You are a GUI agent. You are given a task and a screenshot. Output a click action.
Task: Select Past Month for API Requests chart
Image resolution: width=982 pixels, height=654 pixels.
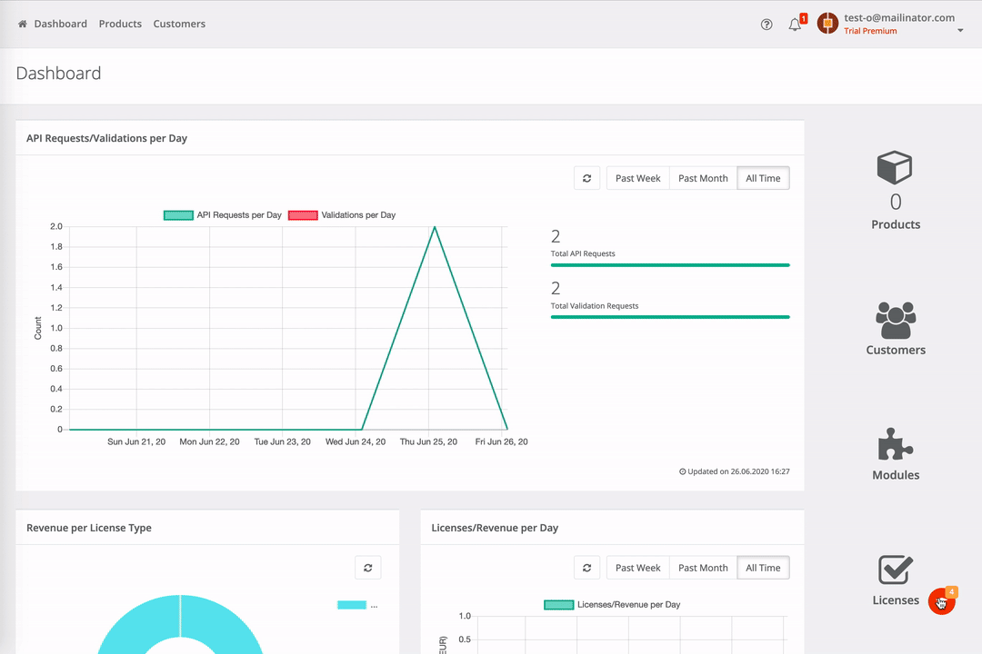tap(703, 178)
